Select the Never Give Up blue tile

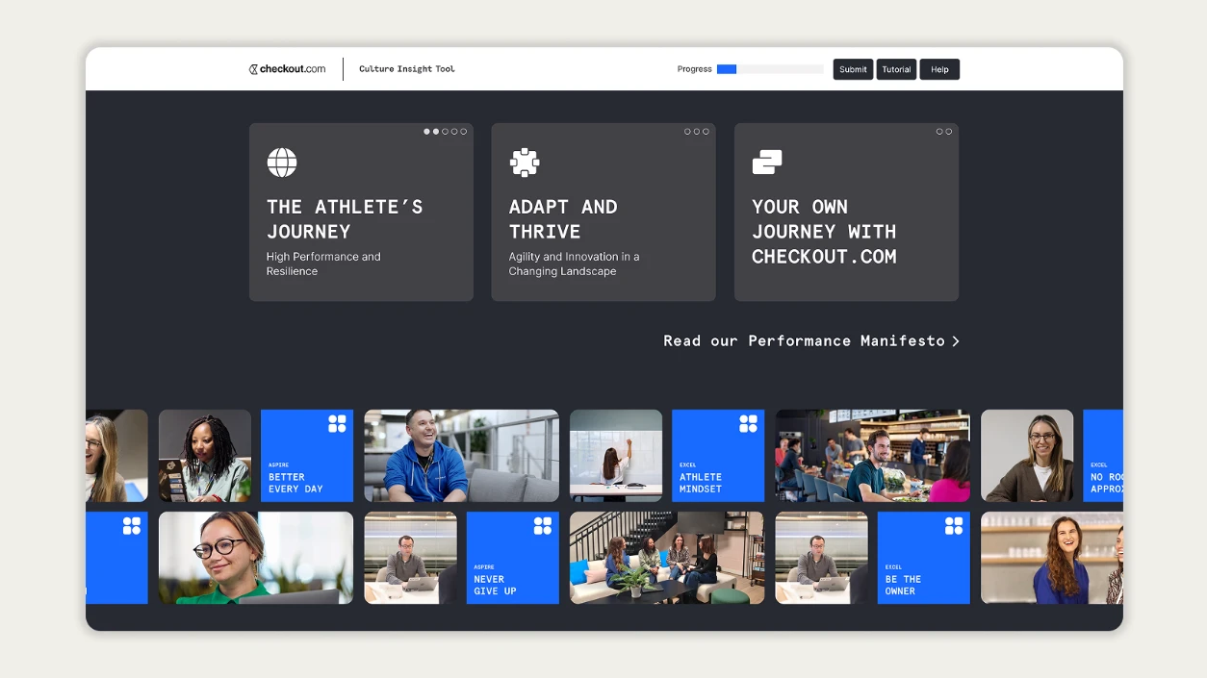pyautogui.click(x=513, y=558)
